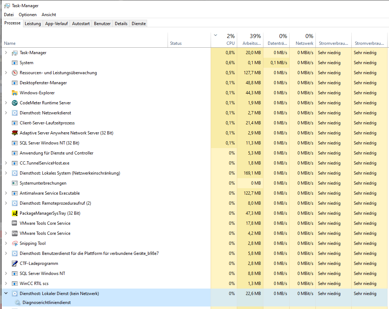This screenshot has height=309, width=389.
Task: Switch to the Benutzer tab
Action: pos(102,24)
